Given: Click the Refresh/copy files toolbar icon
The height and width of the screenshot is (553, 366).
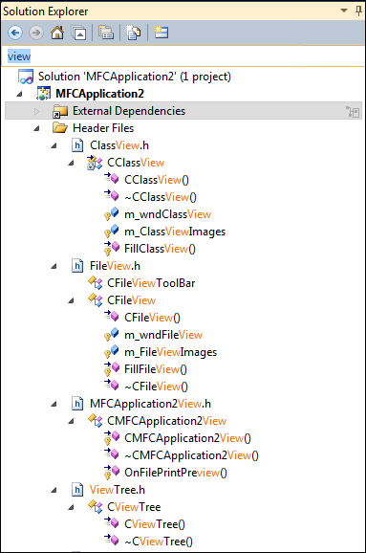Looking at the screenshot, I should (x=134, y=33).
